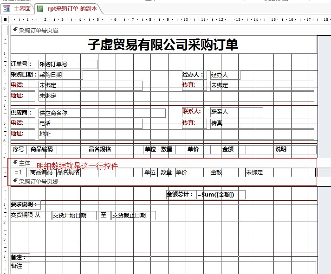Click the 单位 text box in detail row
This screenshot has height=274, width=331.
(150, 172)
